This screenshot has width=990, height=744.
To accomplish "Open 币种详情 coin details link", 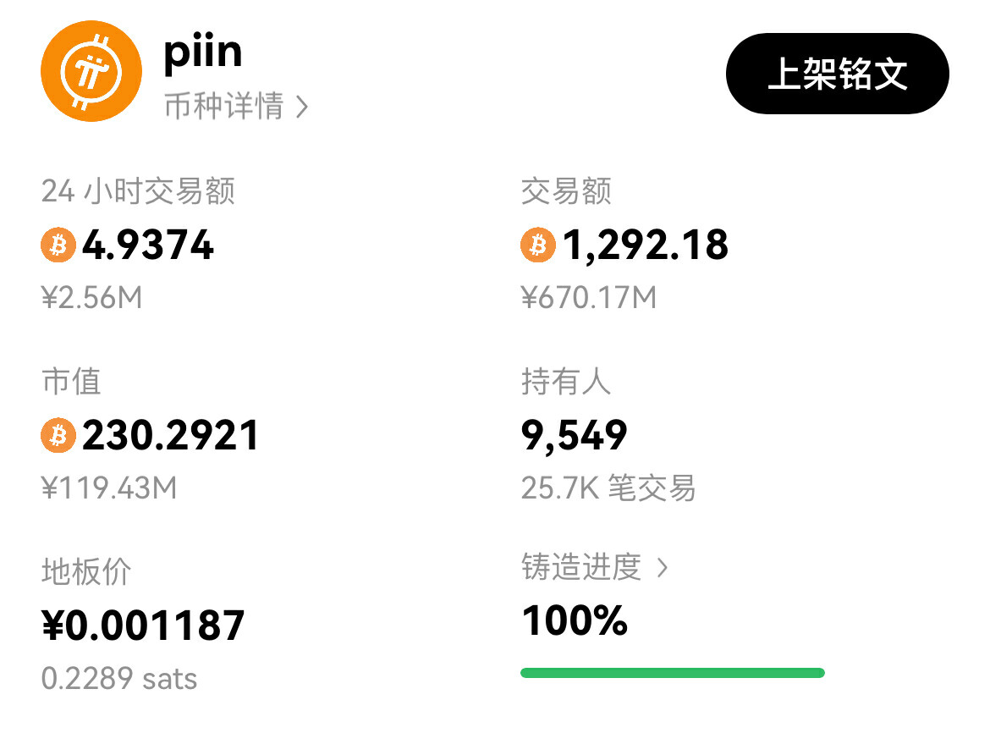I will point(223,107).
